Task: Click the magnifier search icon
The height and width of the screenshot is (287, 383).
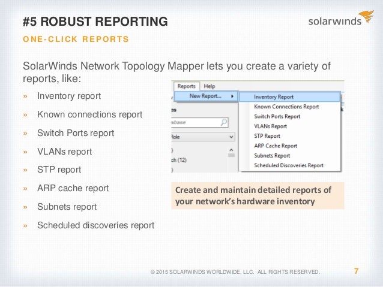Action: coord(224,122)
